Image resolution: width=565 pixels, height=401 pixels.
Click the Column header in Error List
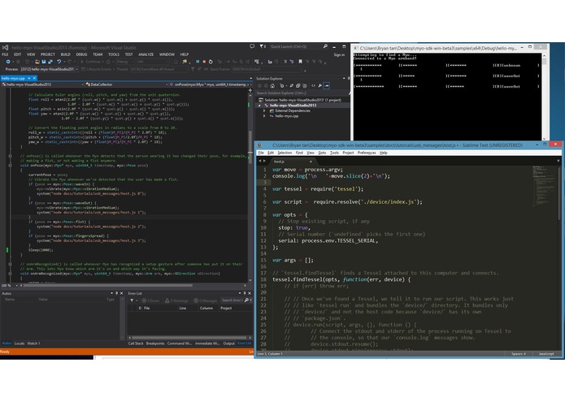point(206,308)
